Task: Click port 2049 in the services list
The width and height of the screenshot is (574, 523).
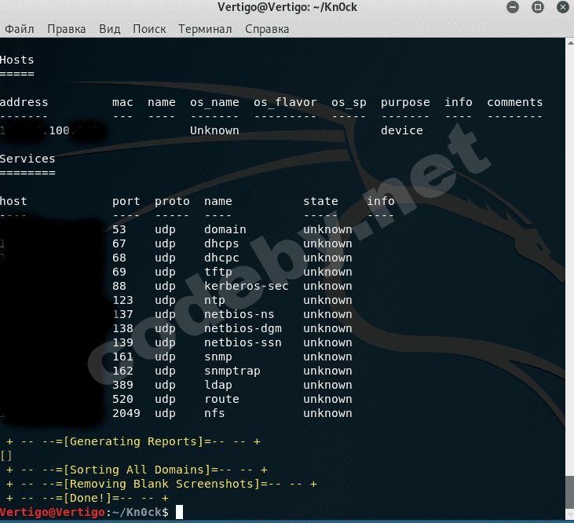Action: click(x=126, y=413)
